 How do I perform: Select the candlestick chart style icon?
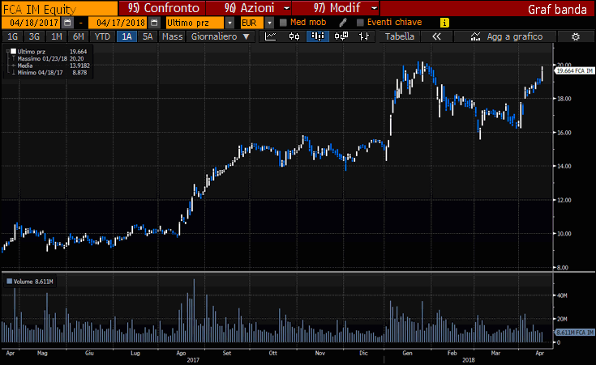(x=294, y=36)
